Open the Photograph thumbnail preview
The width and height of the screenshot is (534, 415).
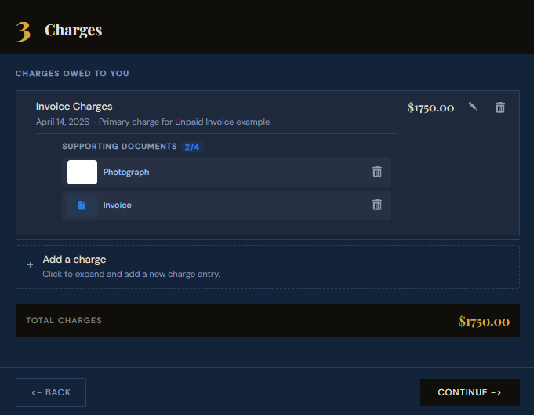point(82,172)
